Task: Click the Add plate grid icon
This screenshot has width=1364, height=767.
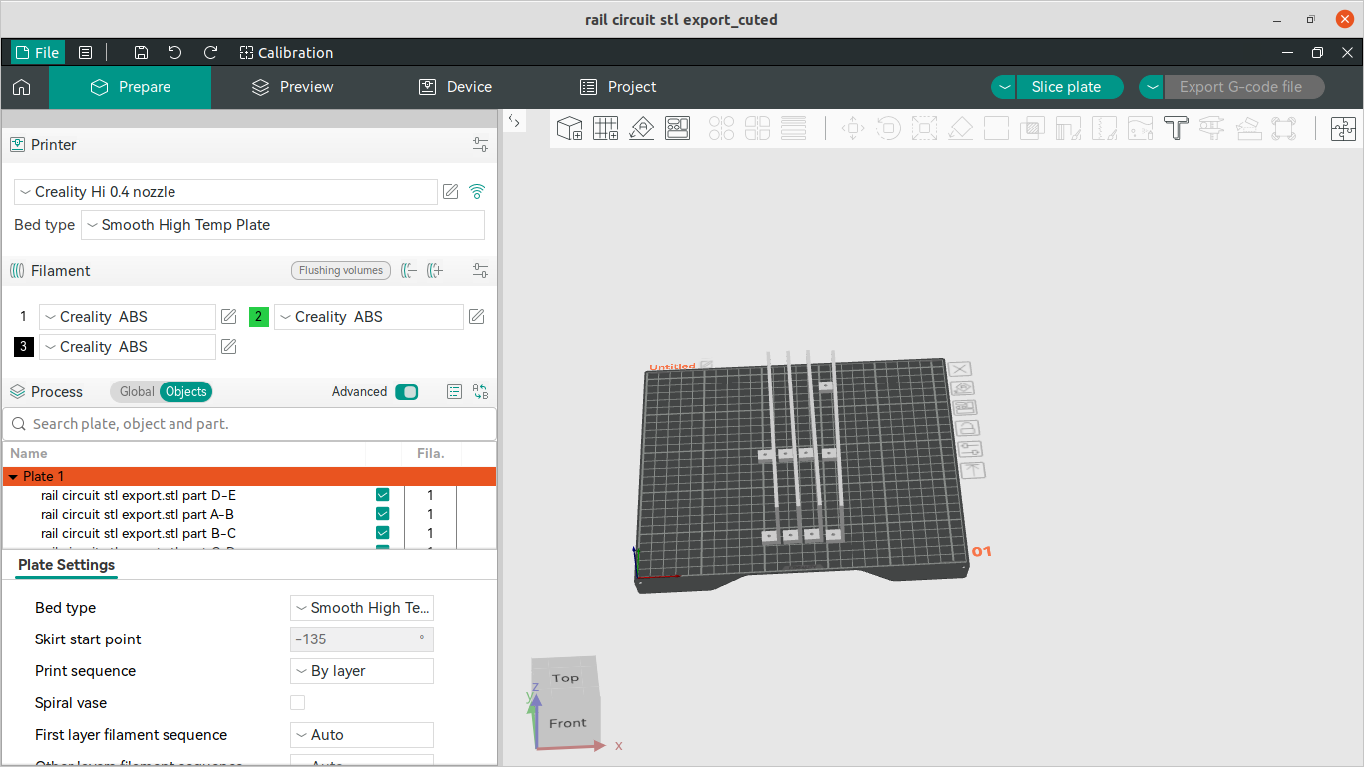Action: click(605, 128)
